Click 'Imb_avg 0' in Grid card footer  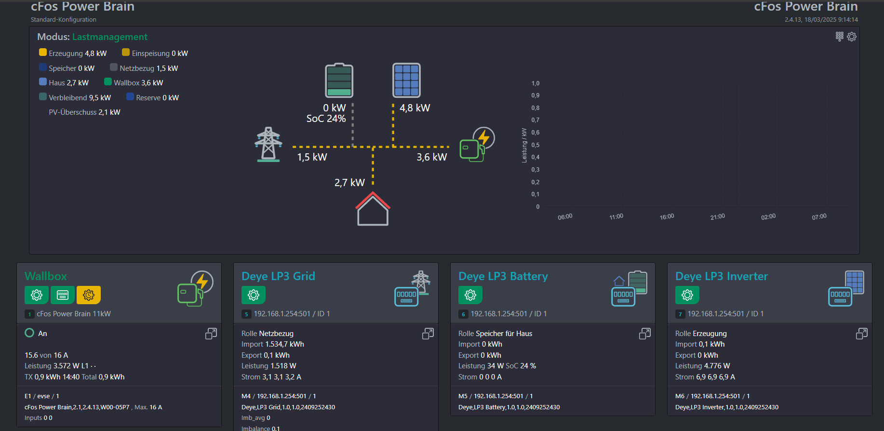(256, 418)
